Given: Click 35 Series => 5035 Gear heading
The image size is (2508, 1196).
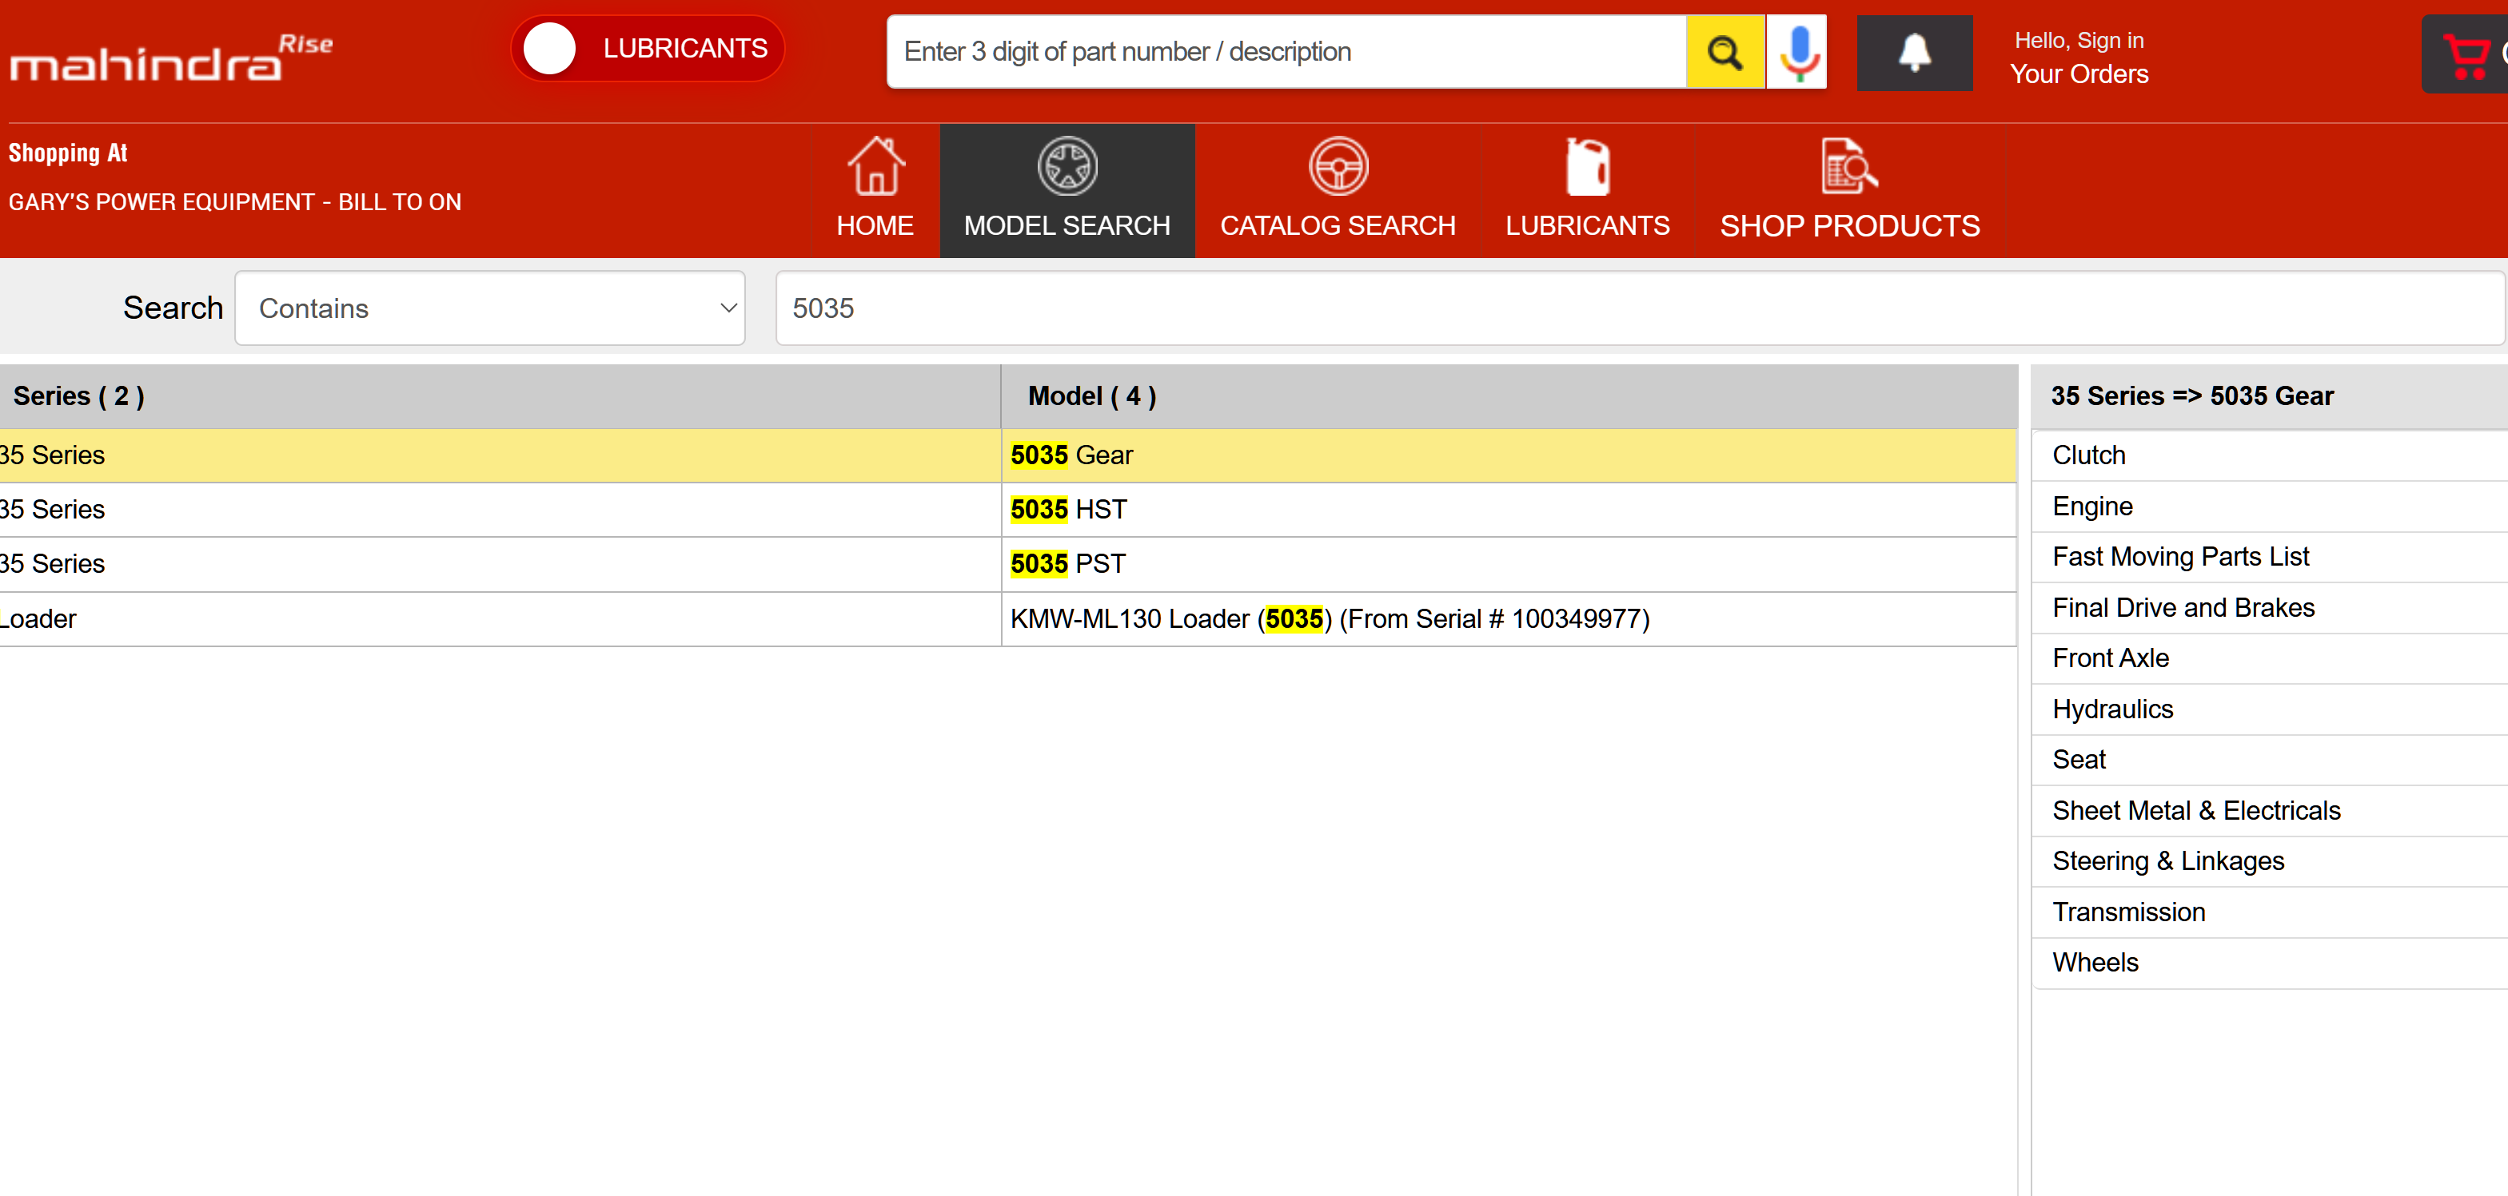Looking at the screenshot, I should point(2191,396).
